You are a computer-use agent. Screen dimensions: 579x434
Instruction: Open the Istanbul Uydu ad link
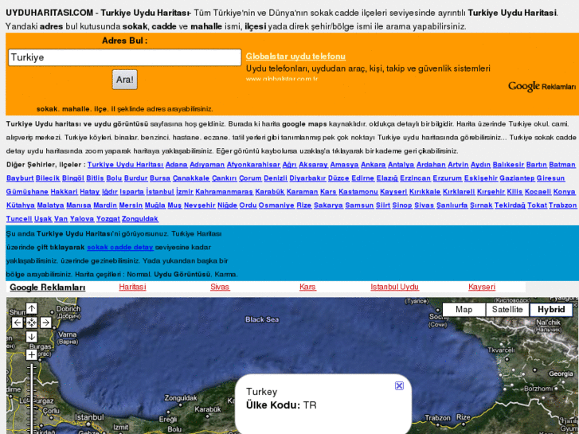click(395, 287)
